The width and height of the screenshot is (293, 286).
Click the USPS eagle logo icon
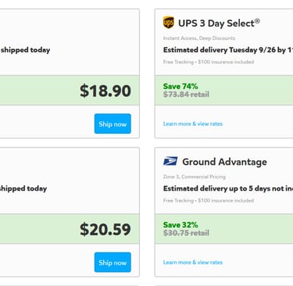coord(170,161)
